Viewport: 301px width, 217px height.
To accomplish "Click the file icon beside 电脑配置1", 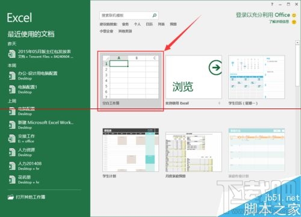I will tap(12, 89).
